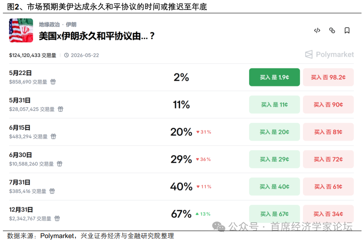Click gift icon beside 12月31日 volume

57,219
